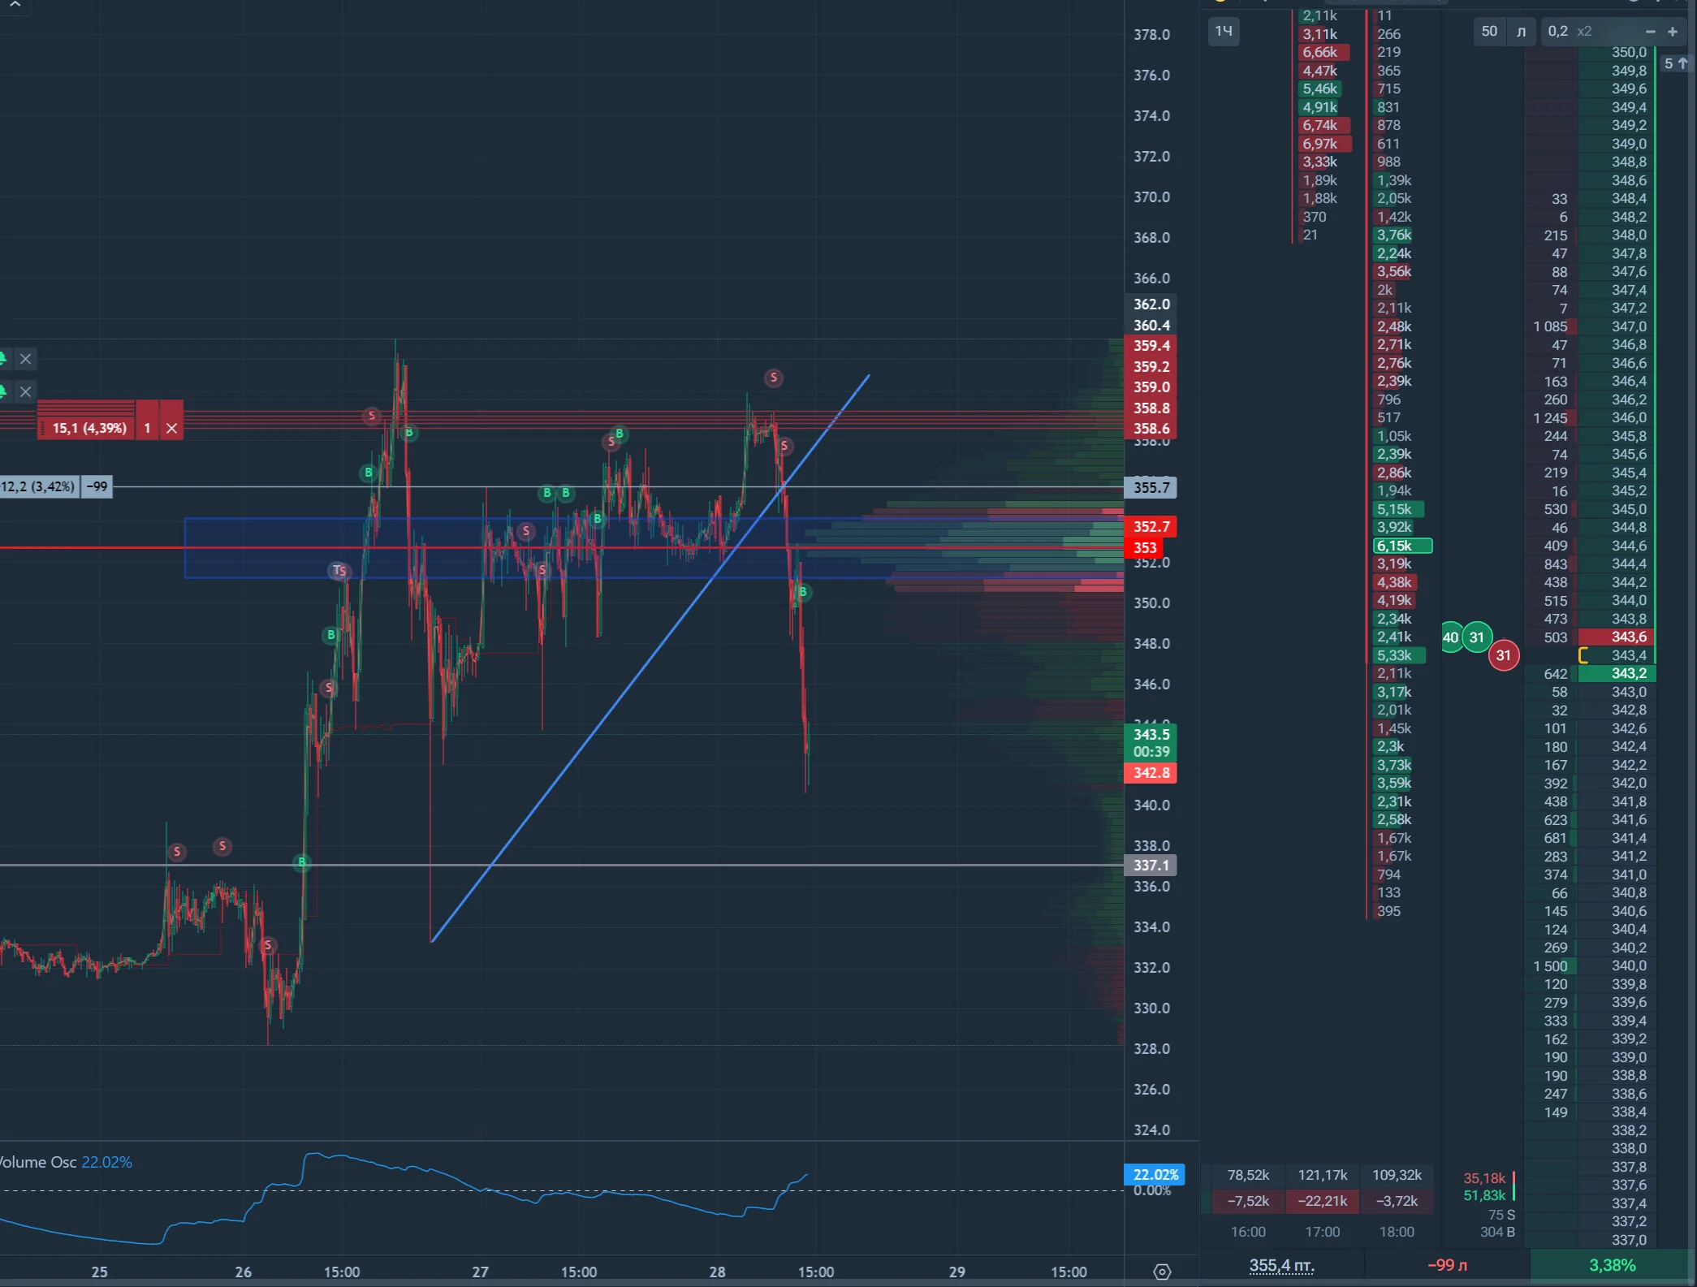Click the -22,21k delta cell
The image size is (1697, 1287).
tap(1322, 1201)
